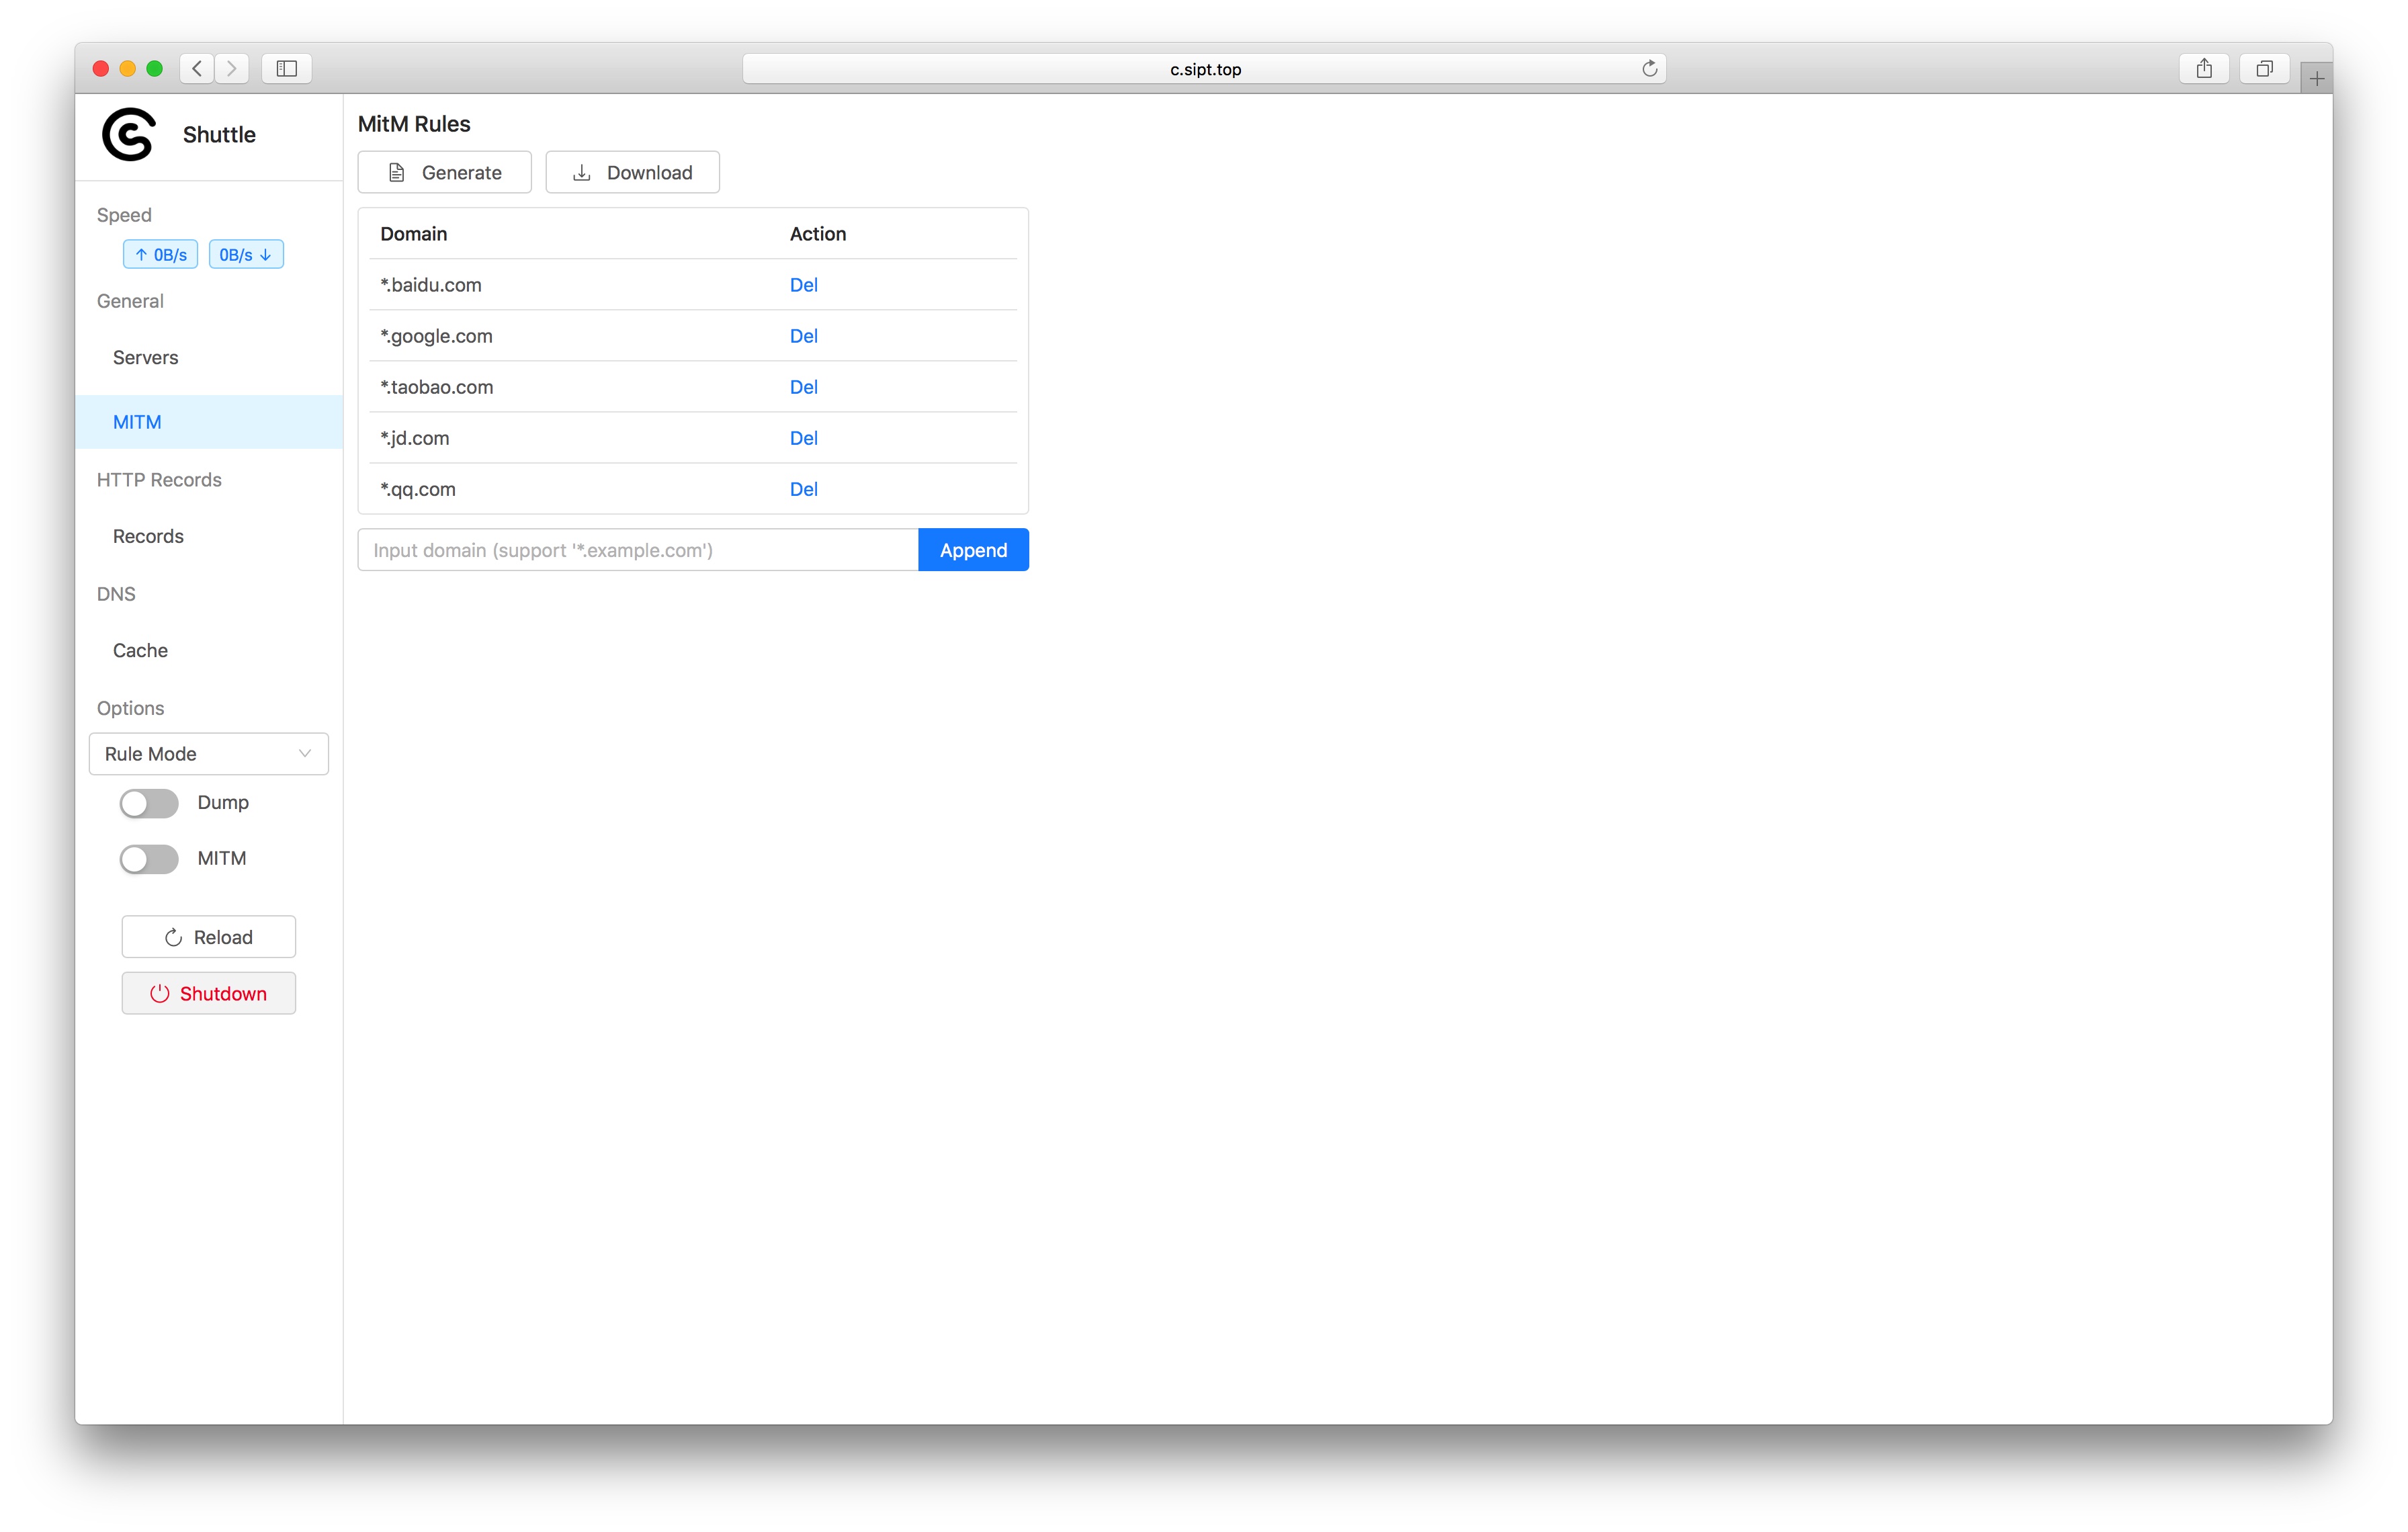Toggle the Dump switch on

coord(149,802)
